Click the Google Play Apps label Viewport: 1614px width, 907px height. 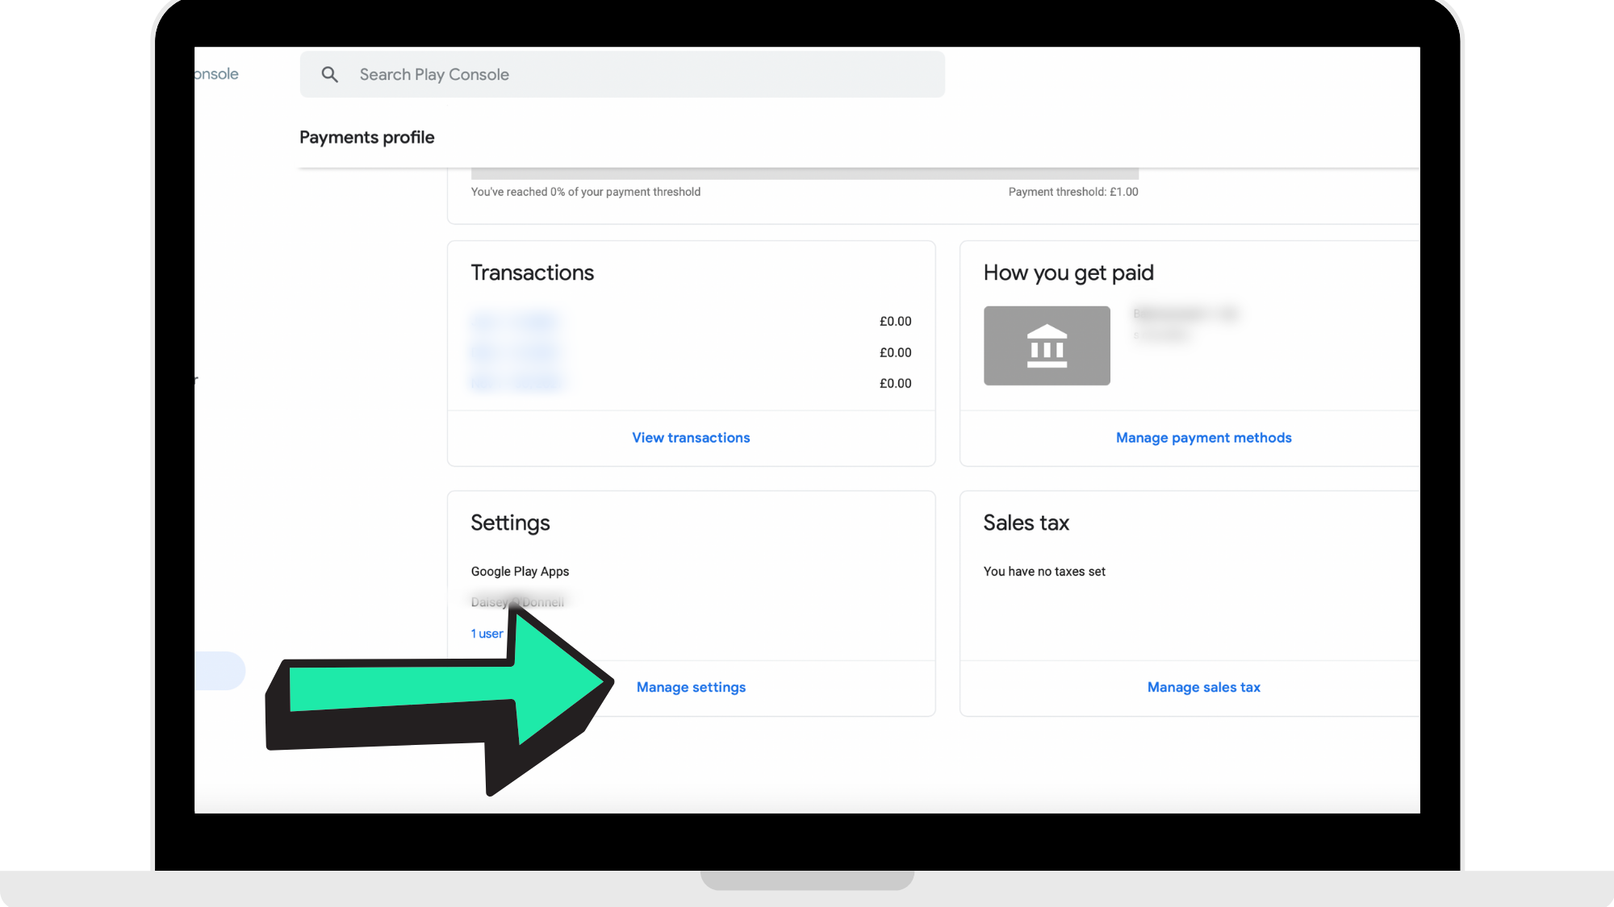[520, 572]
